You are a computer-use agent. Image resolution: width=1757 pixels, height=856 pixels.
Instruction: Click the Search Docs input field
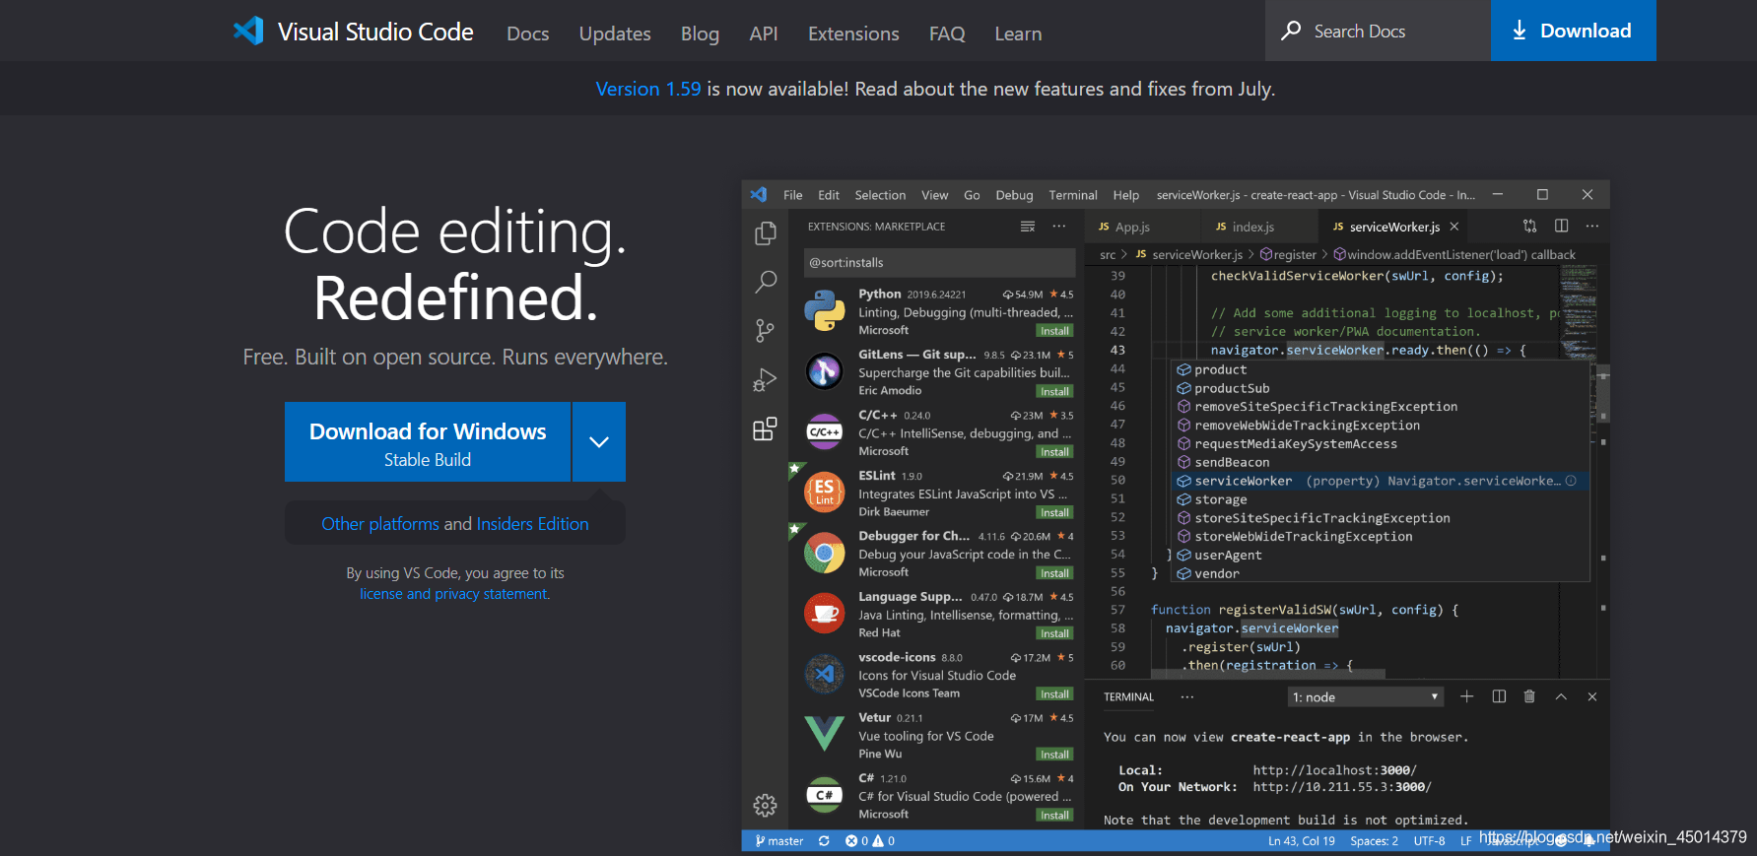click(x=1378, y=31)
